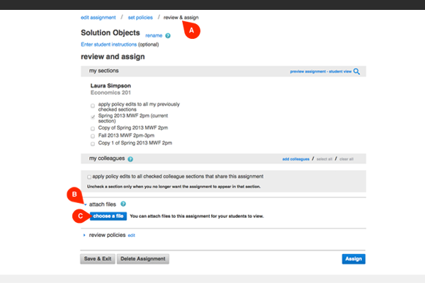Open Enter student instructions link
This screenshot has width=425, height=283.
coord(109,45)
